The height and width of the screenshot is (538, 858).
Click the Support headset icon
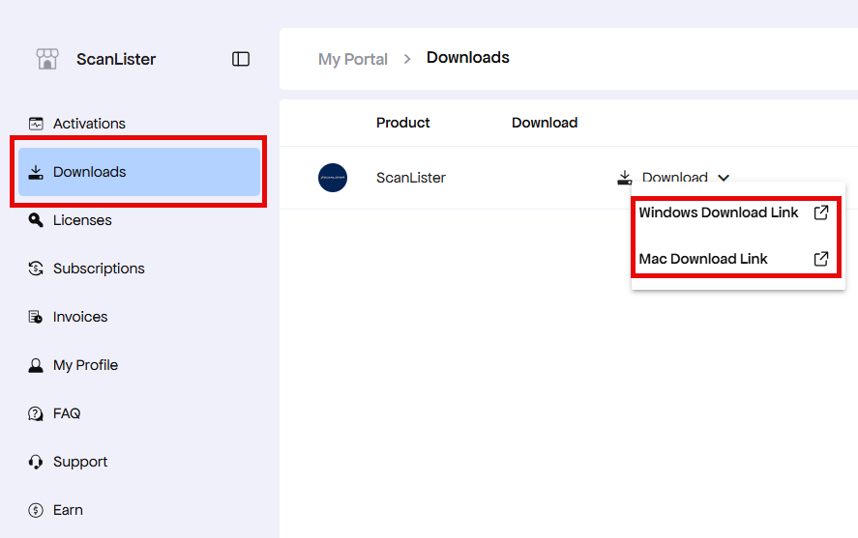click(36, 462)
